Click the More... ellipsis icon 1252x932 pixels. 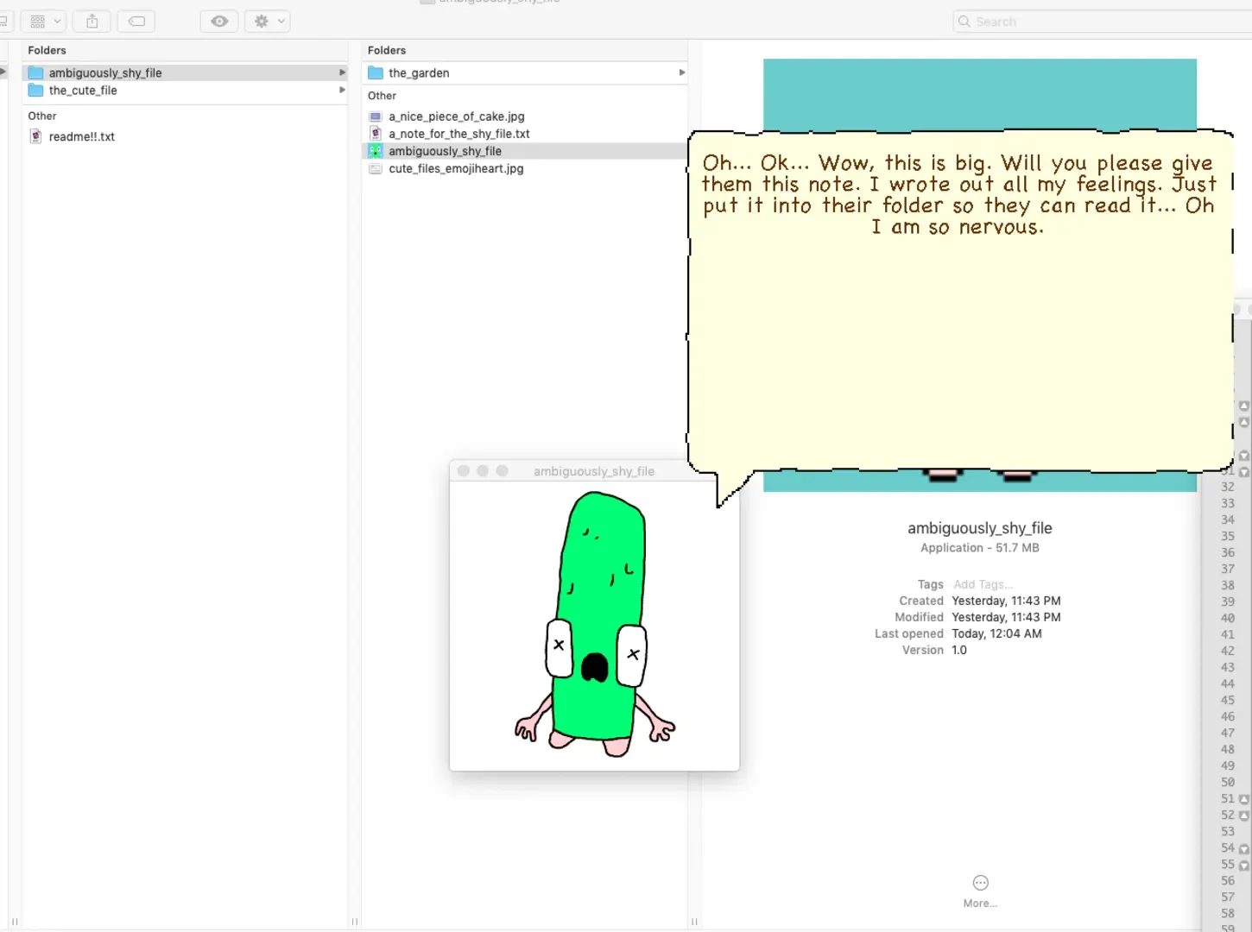pos(980,883)
